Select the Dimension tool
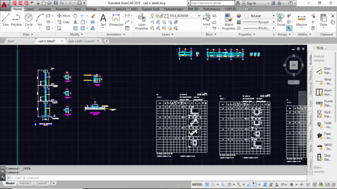The image size is (337, 189). [x=116, y=20]
